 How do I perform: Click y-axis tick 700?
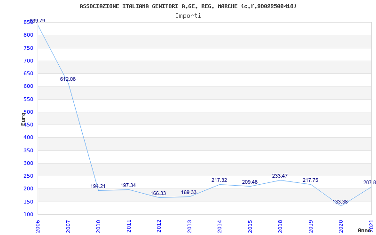[28, 61]
